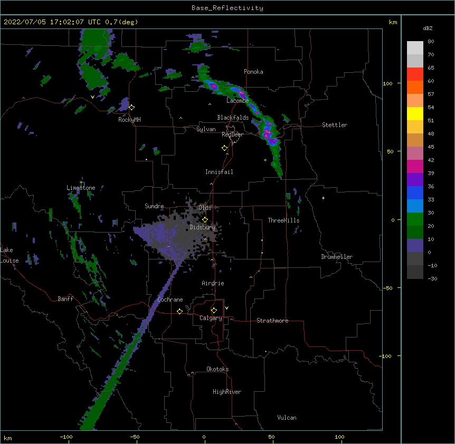Click the white asterisk marker east of Innisfail
The width and height of the screenshot is (455, 444).
(265, 160)
